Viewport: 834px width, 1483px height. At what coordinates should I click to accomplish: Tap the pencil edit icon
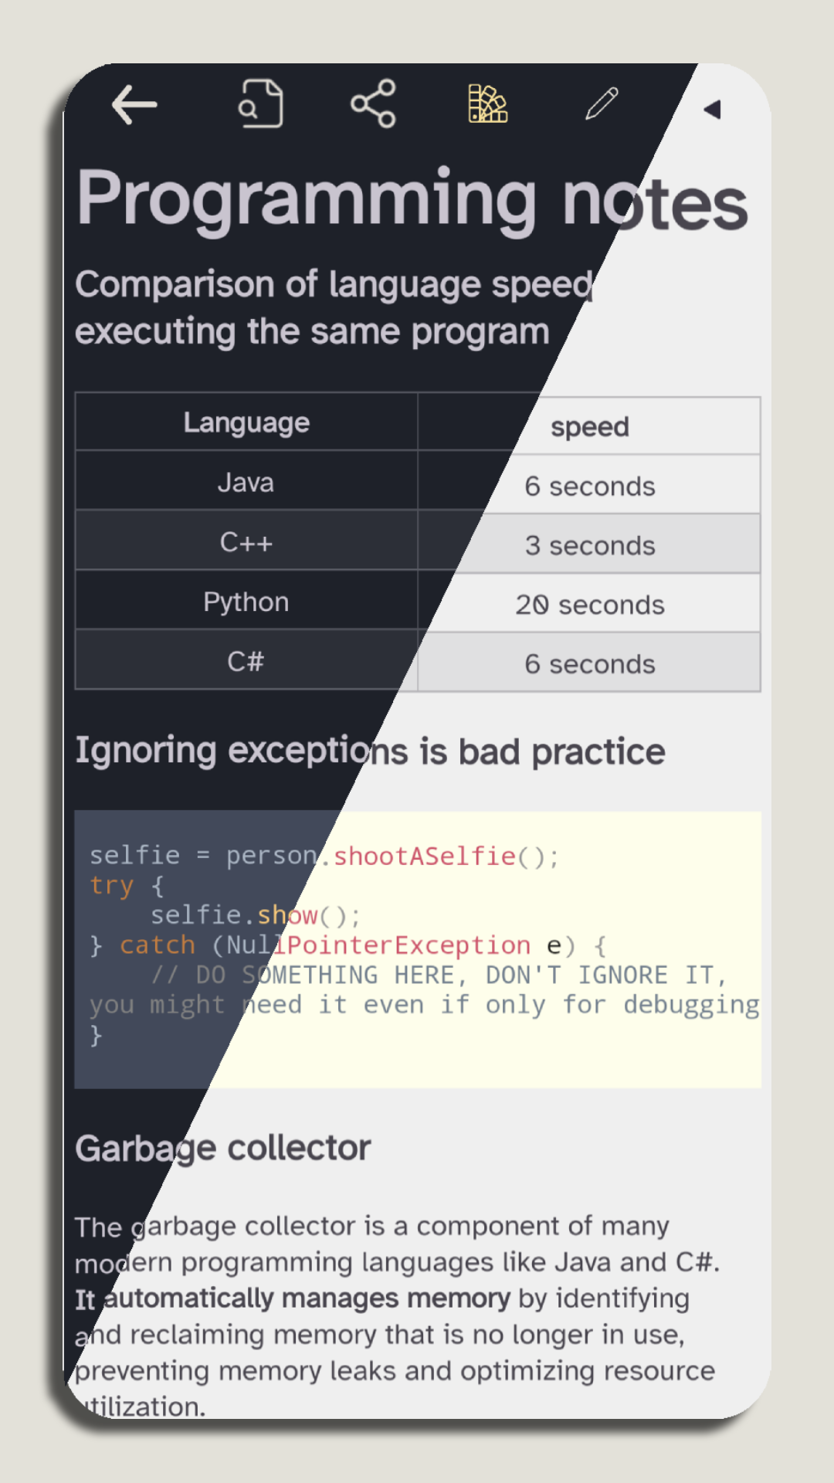[x=602, y=104]
